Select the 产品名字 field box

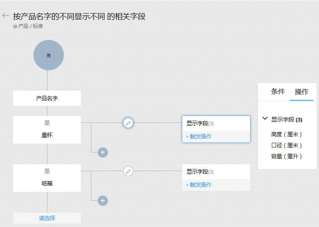click(47, 98)
